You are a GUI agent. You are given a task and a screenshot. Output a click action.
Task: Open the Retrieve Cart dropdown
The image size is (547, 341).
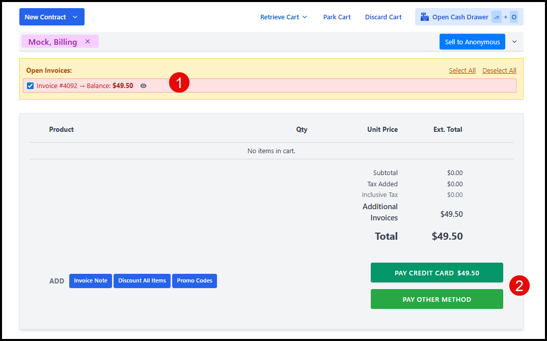(x=284, y=17)
